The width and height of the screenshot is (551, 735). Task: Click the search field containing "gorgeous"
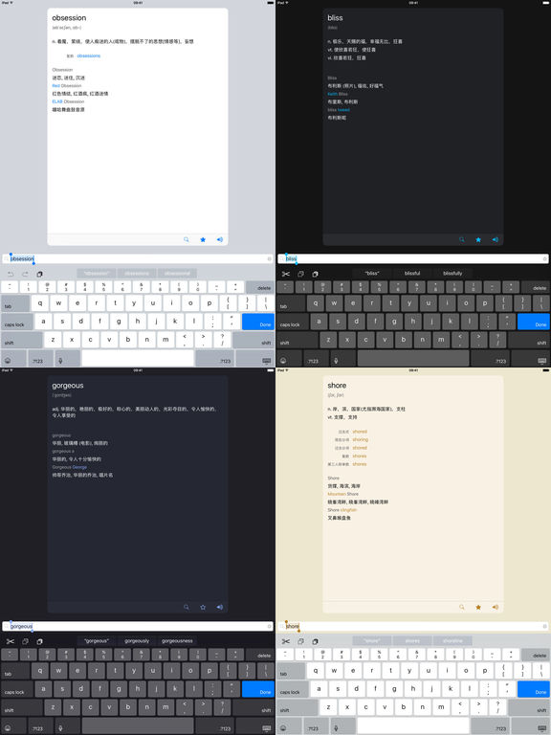138,626
